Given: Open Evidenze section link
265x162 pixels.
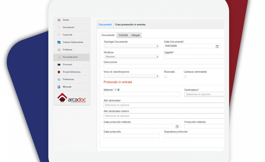Looking at the screenshot, I should click(x=68, y=50).
